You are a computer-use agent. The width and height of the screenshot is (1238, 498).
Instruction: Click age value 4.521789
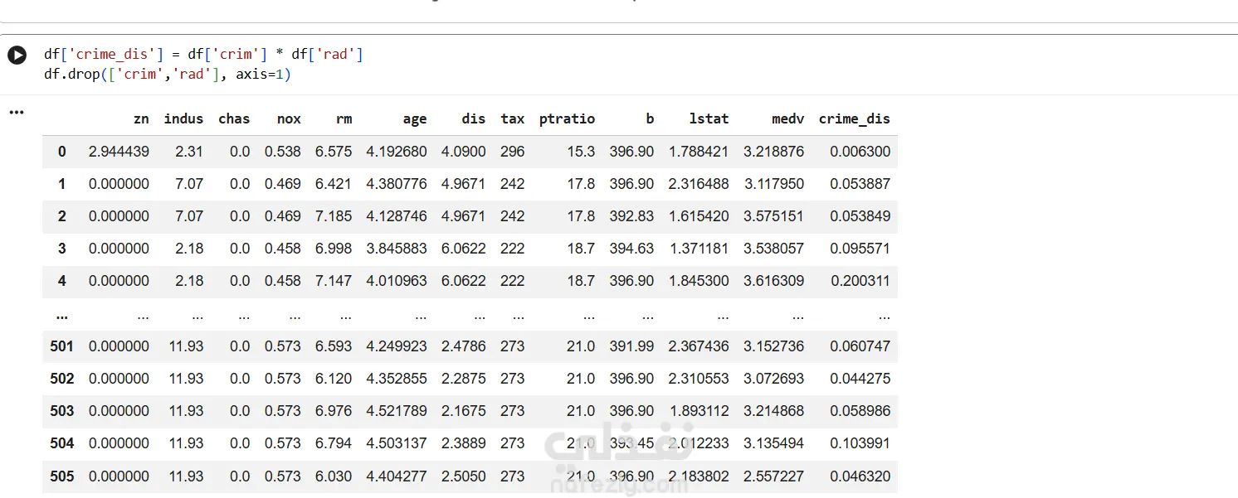click(x=397, y=411)
